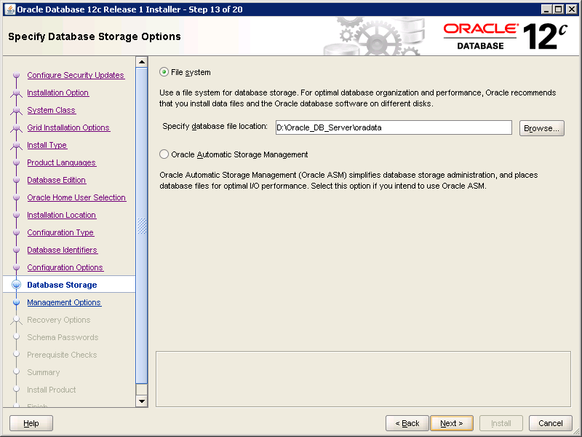Image resolution: width=582 pixels, height=437 pixels.
Task: Maximize the installer window
Action: tap(559, 9)
